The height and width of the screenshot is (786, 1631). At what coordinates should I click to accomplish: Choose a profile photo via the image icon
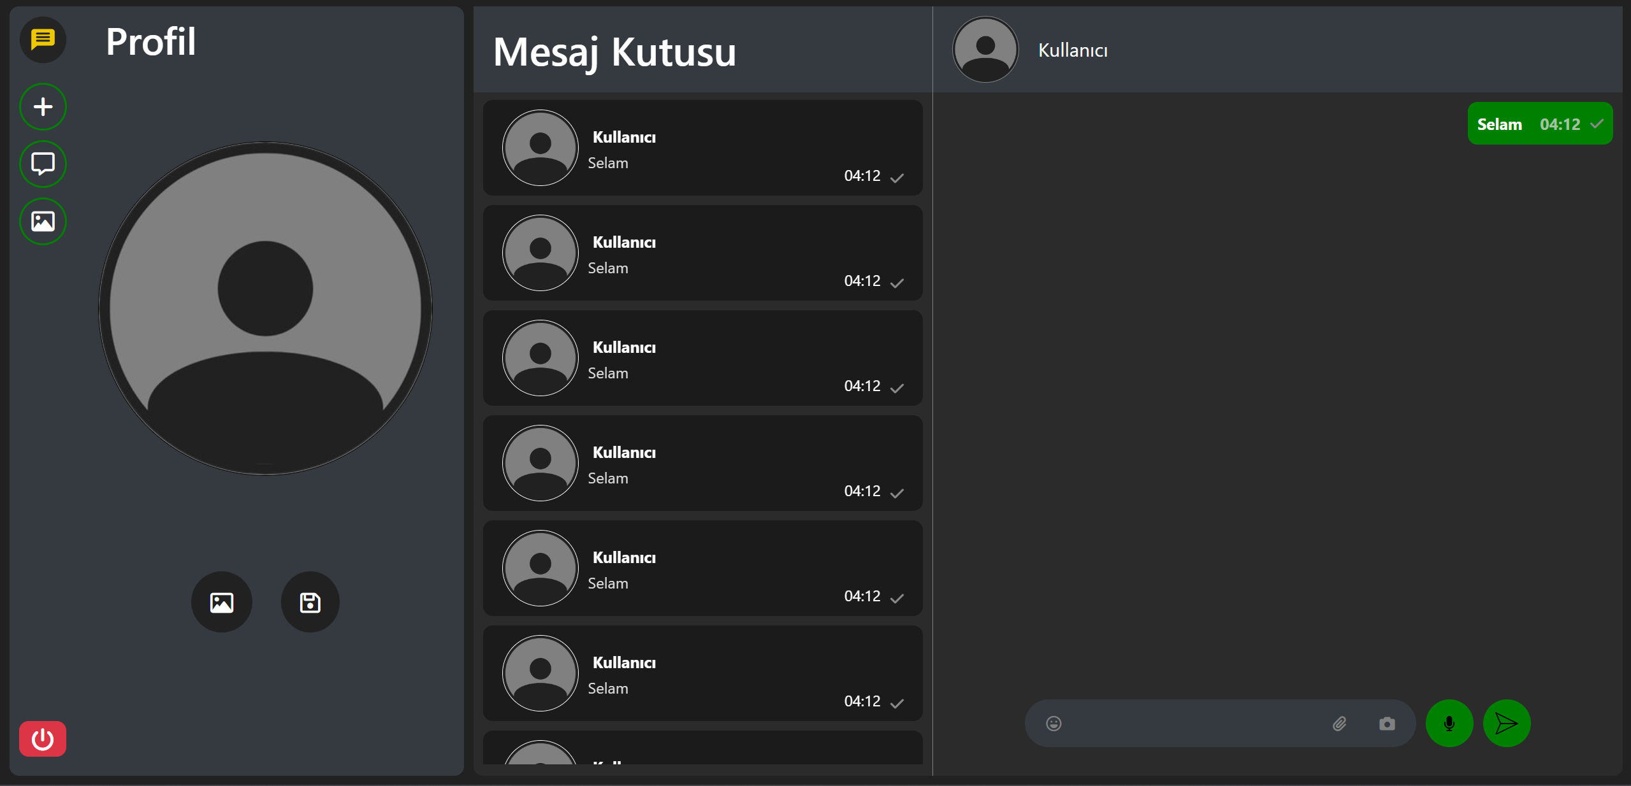[221, 601]
